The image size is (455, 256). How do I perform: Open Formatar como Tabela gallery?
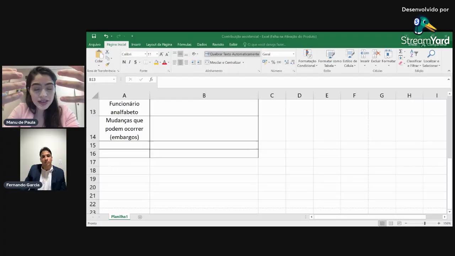click(330, 59)
